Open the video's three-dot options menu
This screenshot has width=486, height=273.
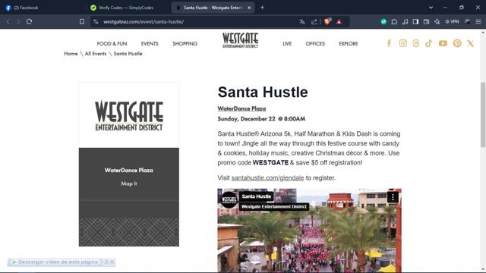coord(393,197)
